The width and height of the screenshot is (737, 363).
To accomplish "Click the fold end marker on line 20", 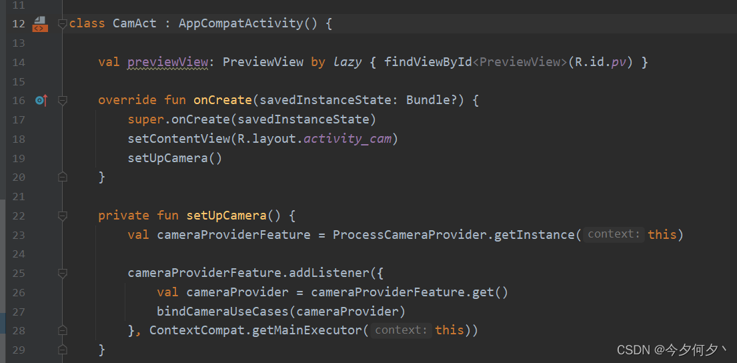I will click(62, 177).
